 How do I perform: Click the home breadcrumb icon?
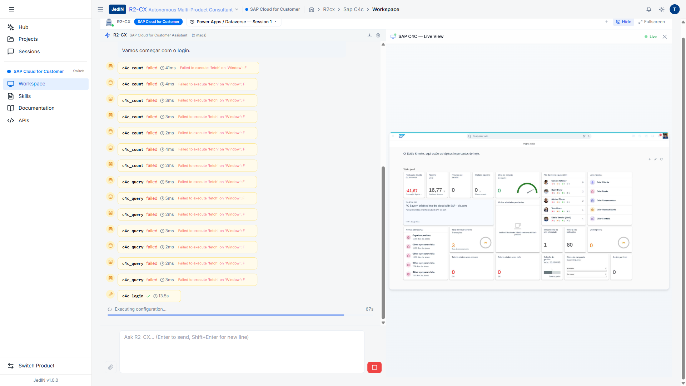click(x=312, y=10)
